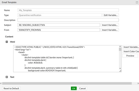Click Insert Variable beside the Subject field

(x=110, y=25)
